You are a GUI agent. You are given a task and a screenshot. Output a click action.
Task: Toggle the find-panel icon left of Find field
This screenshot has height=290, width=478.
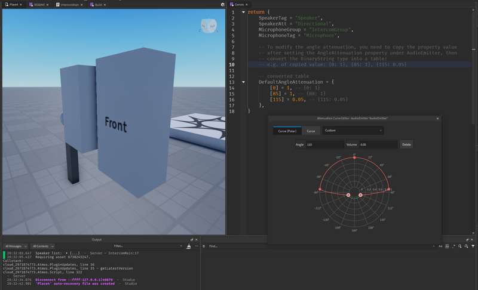[204, 246]
